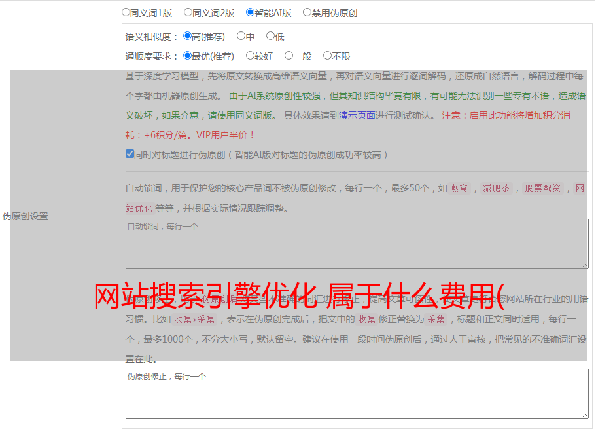This screenshot has height=431, width=596.
Task: Choose 最优(推荐) for 通顺度要求
Action: click(187, 56)
